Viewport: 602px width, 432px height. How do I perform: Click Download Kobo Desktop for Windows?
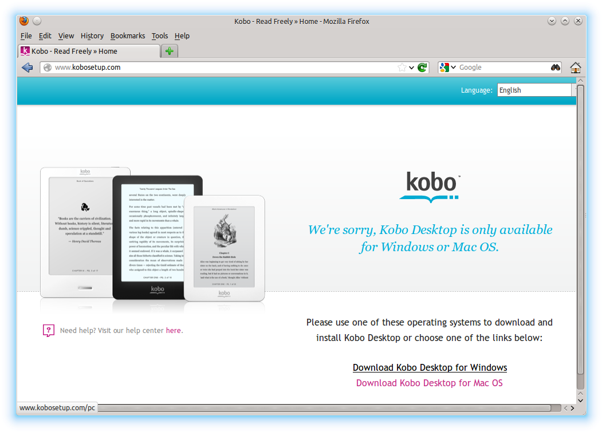(430, 367)
